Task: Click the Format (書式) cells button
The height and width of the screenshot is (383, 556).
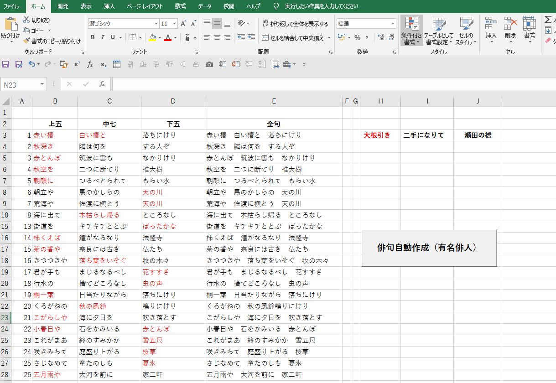Action: (x=529, y=31)
